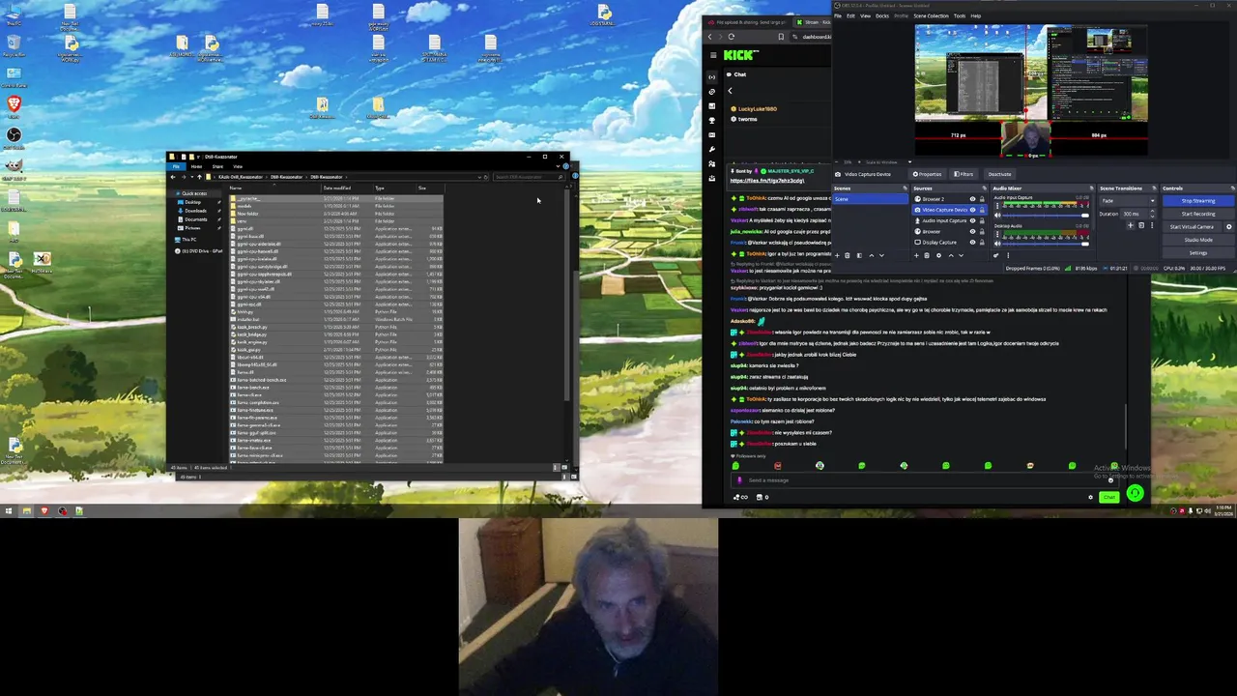The height and width of the screenshot is (696, 1237).
Task: Open virtual camera settings gear
Action: click(1229, 227)
